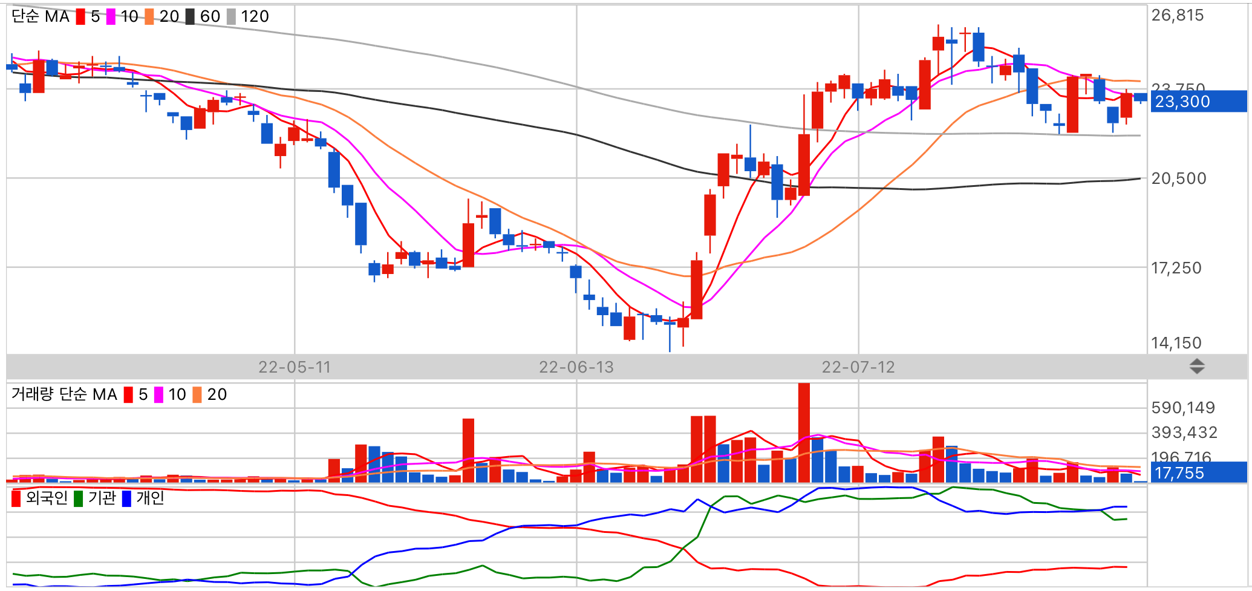Click the magenta 10-day price MA swatch
Image resolution: width=1252 pixels, height=591 pixels.
(x=111, y=17)
